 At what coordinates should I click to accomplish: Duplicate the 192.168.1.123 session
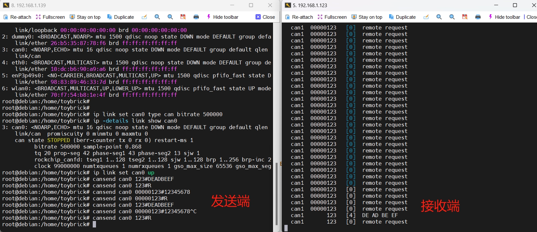click(402, 17)
